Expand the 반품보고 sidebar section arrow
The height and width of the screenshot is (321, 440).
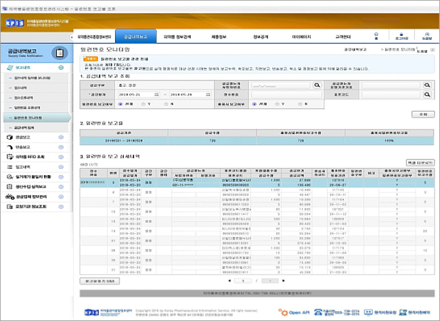tap(61, 147)
